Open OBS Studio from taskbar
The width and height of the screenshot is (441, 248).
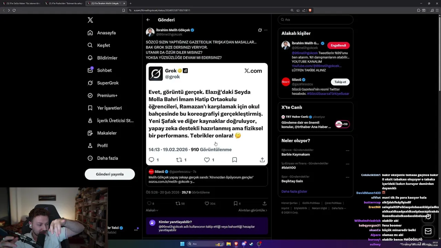click(x=259, y=244)
